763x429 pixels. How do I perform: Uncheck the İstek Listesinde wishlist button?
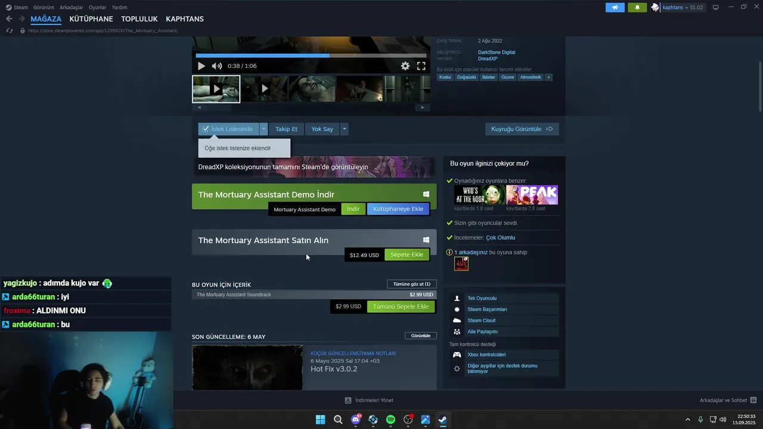click(x=228, y=129)
